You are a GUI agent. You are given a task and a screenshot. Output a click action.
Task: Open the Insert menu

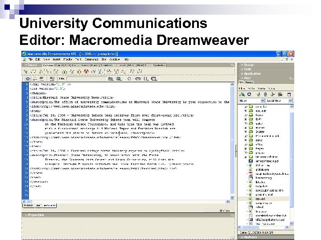[57, 60]
